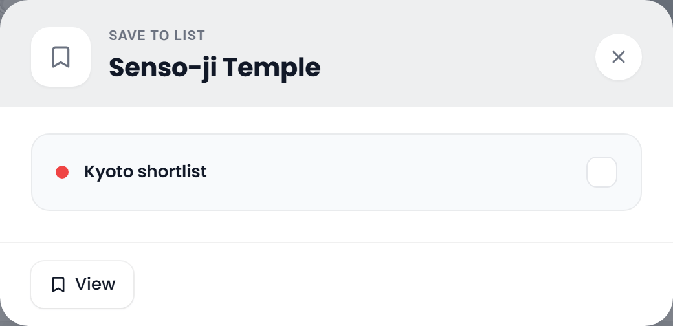Screen dimensions: 673x326
Task: Click the bookmark icon beside Senso-ji Temple
Action: tap(61, 57)
